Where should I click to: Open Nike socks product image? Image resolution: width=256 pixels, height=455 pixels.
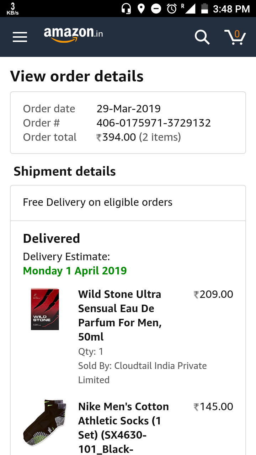(45, 422)
